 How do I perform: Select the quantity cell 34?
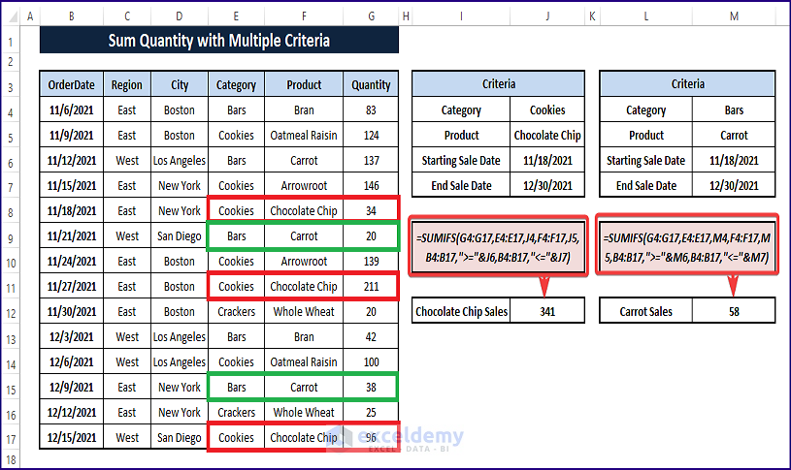tap(371, 210)
